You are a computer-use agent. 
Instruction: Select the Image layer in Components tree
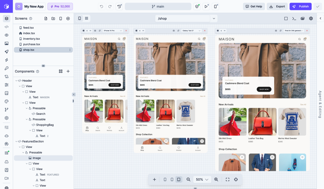pyautogui.click(x=36, y=158)
